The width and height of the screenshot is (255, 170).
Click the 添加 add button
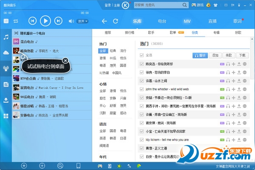(215, 55)
